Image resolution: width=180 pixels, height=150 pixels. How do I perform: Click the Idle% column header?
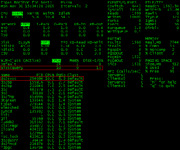tap(64, 14)
